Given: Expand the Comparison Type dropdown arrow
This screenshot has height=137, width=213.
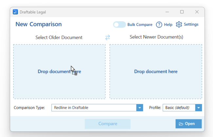Looking at the screenshot, I should [x=140, y=108].
